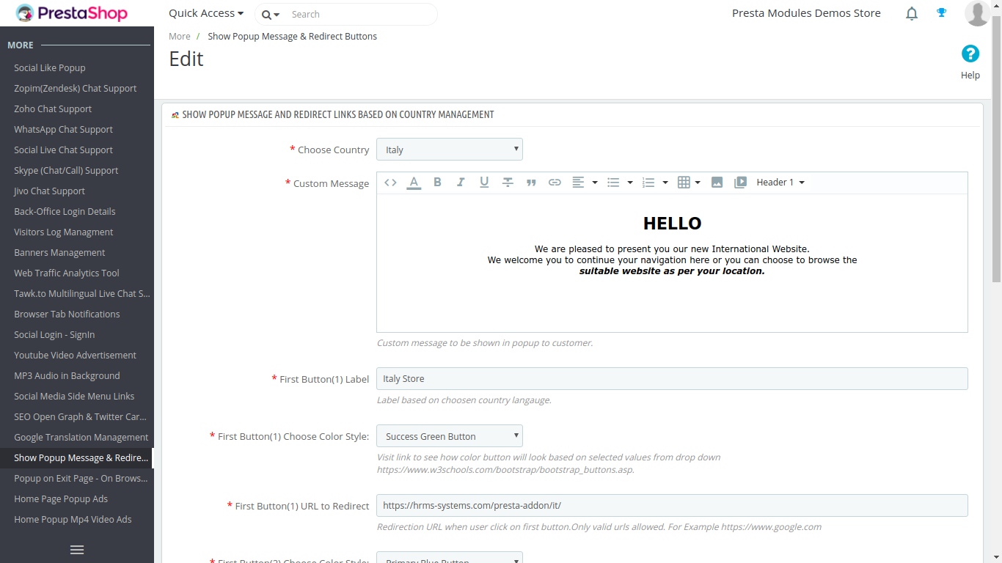Select Youtube Video Advertisement in the sidebar

point(76,355)
